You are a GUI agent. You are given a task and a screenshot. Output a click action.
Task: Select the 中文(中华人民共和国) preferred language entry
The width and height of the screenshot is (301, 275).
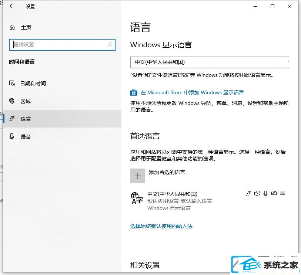point(210,201)
